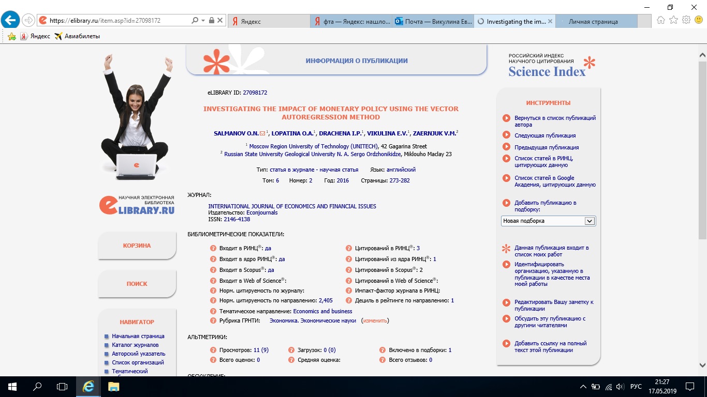Open Каталог журналов in navigator
This screenshot has height=397, width=707.
click(135, 345)
